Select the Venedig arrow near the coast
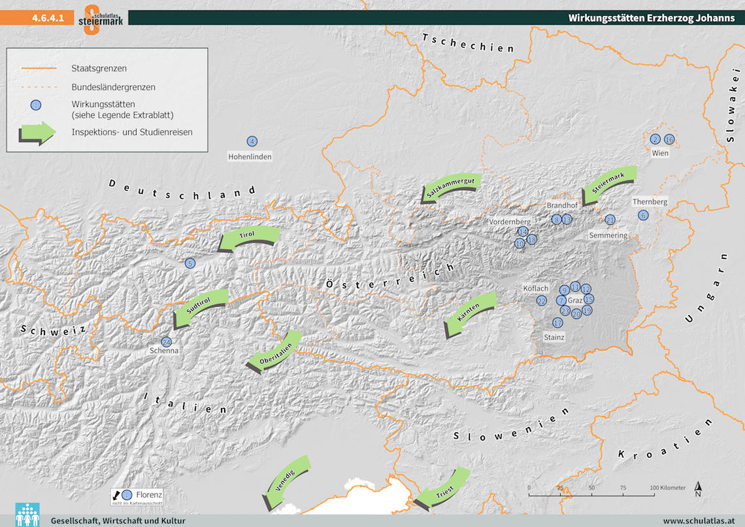This screenshot has height=527, width=745. [286, 483]
